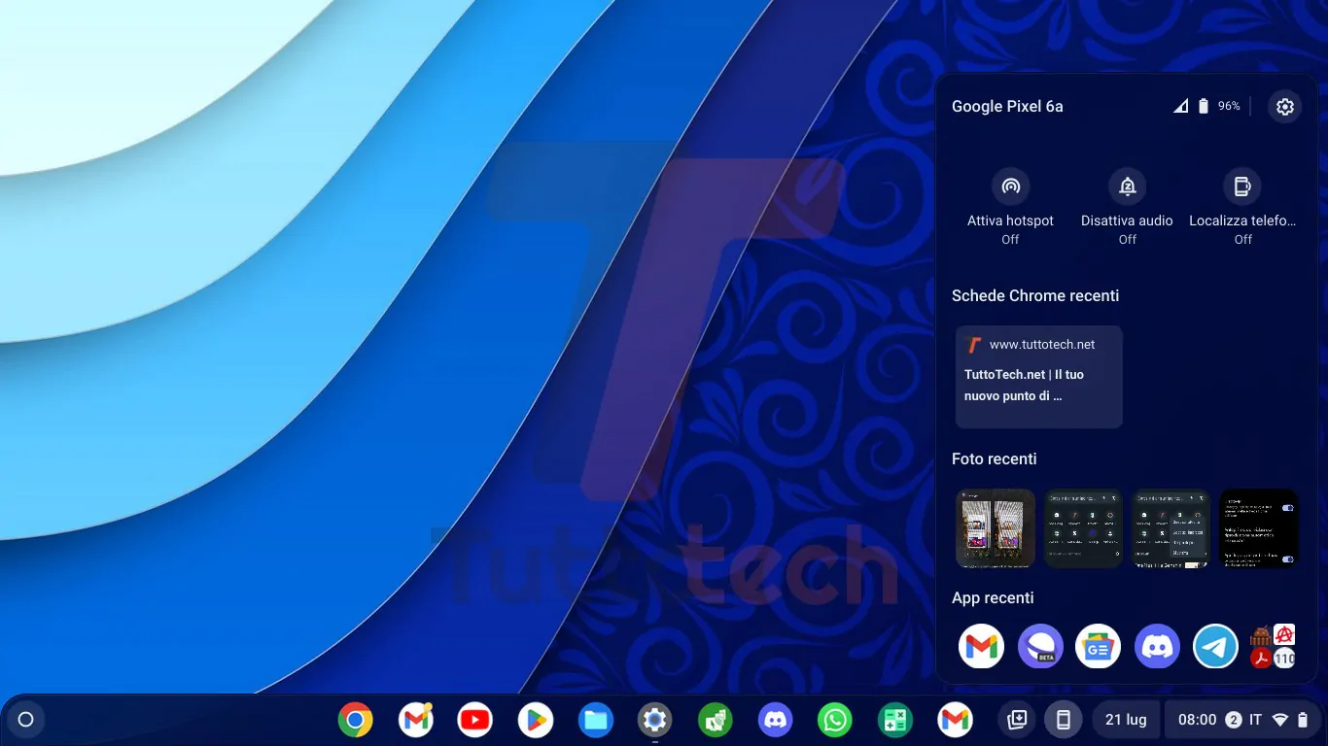
Task: Open Play Store from the shelf
Action: (x=535, y=720)
